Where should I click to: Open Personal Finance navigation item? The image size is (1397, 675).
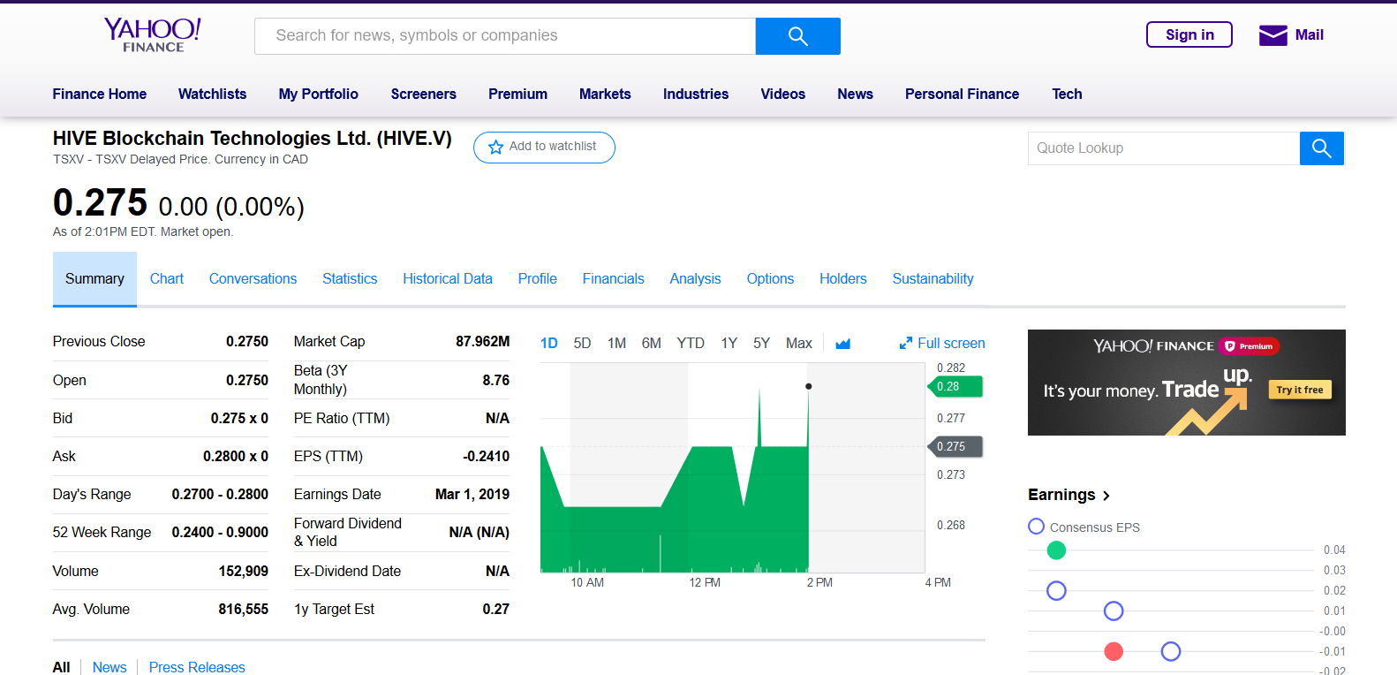[963, 94]
